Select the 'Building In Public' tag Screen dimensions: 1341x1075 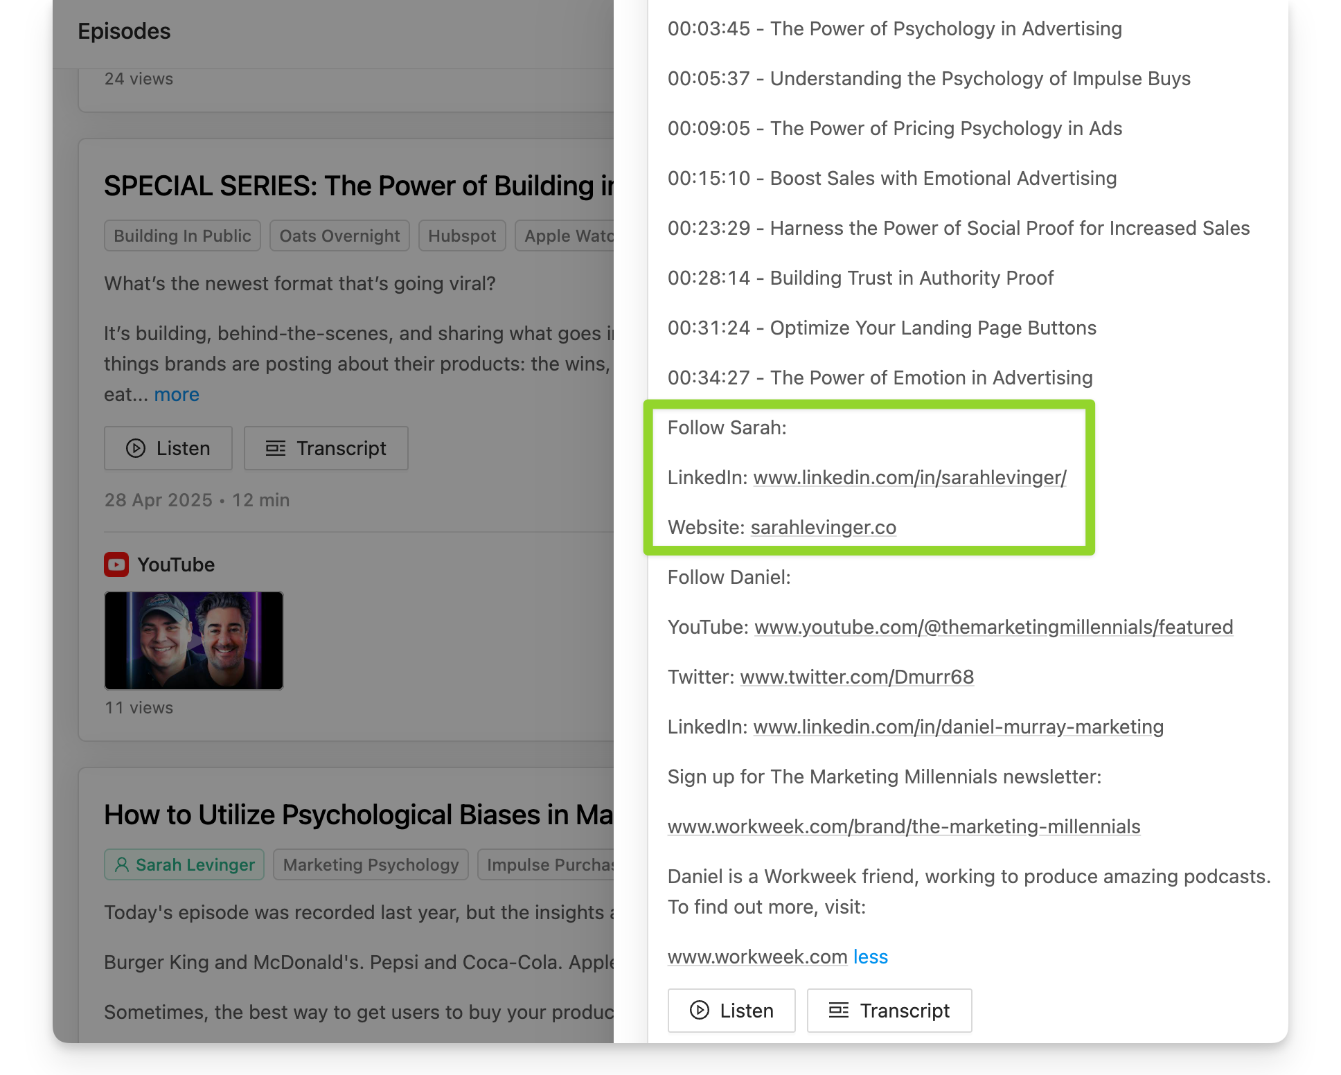coord(182,236)
